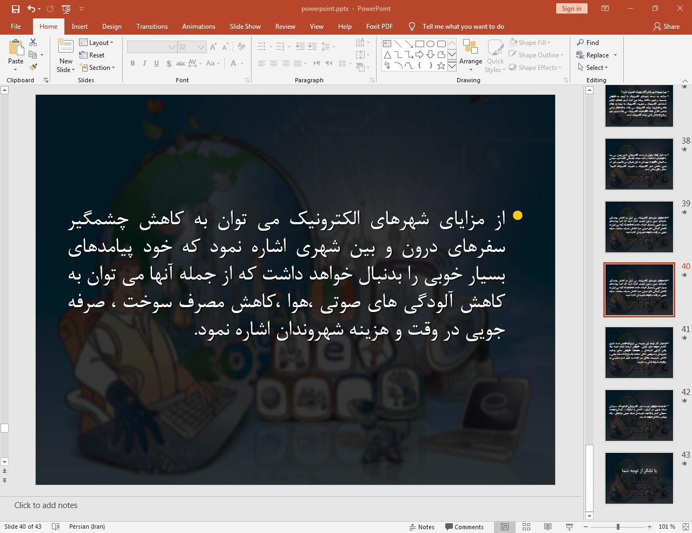Image resolution: width=692 pixels, height=533 pixels.
Task: Set Center paragraph alignment
Action: [274, 63]
